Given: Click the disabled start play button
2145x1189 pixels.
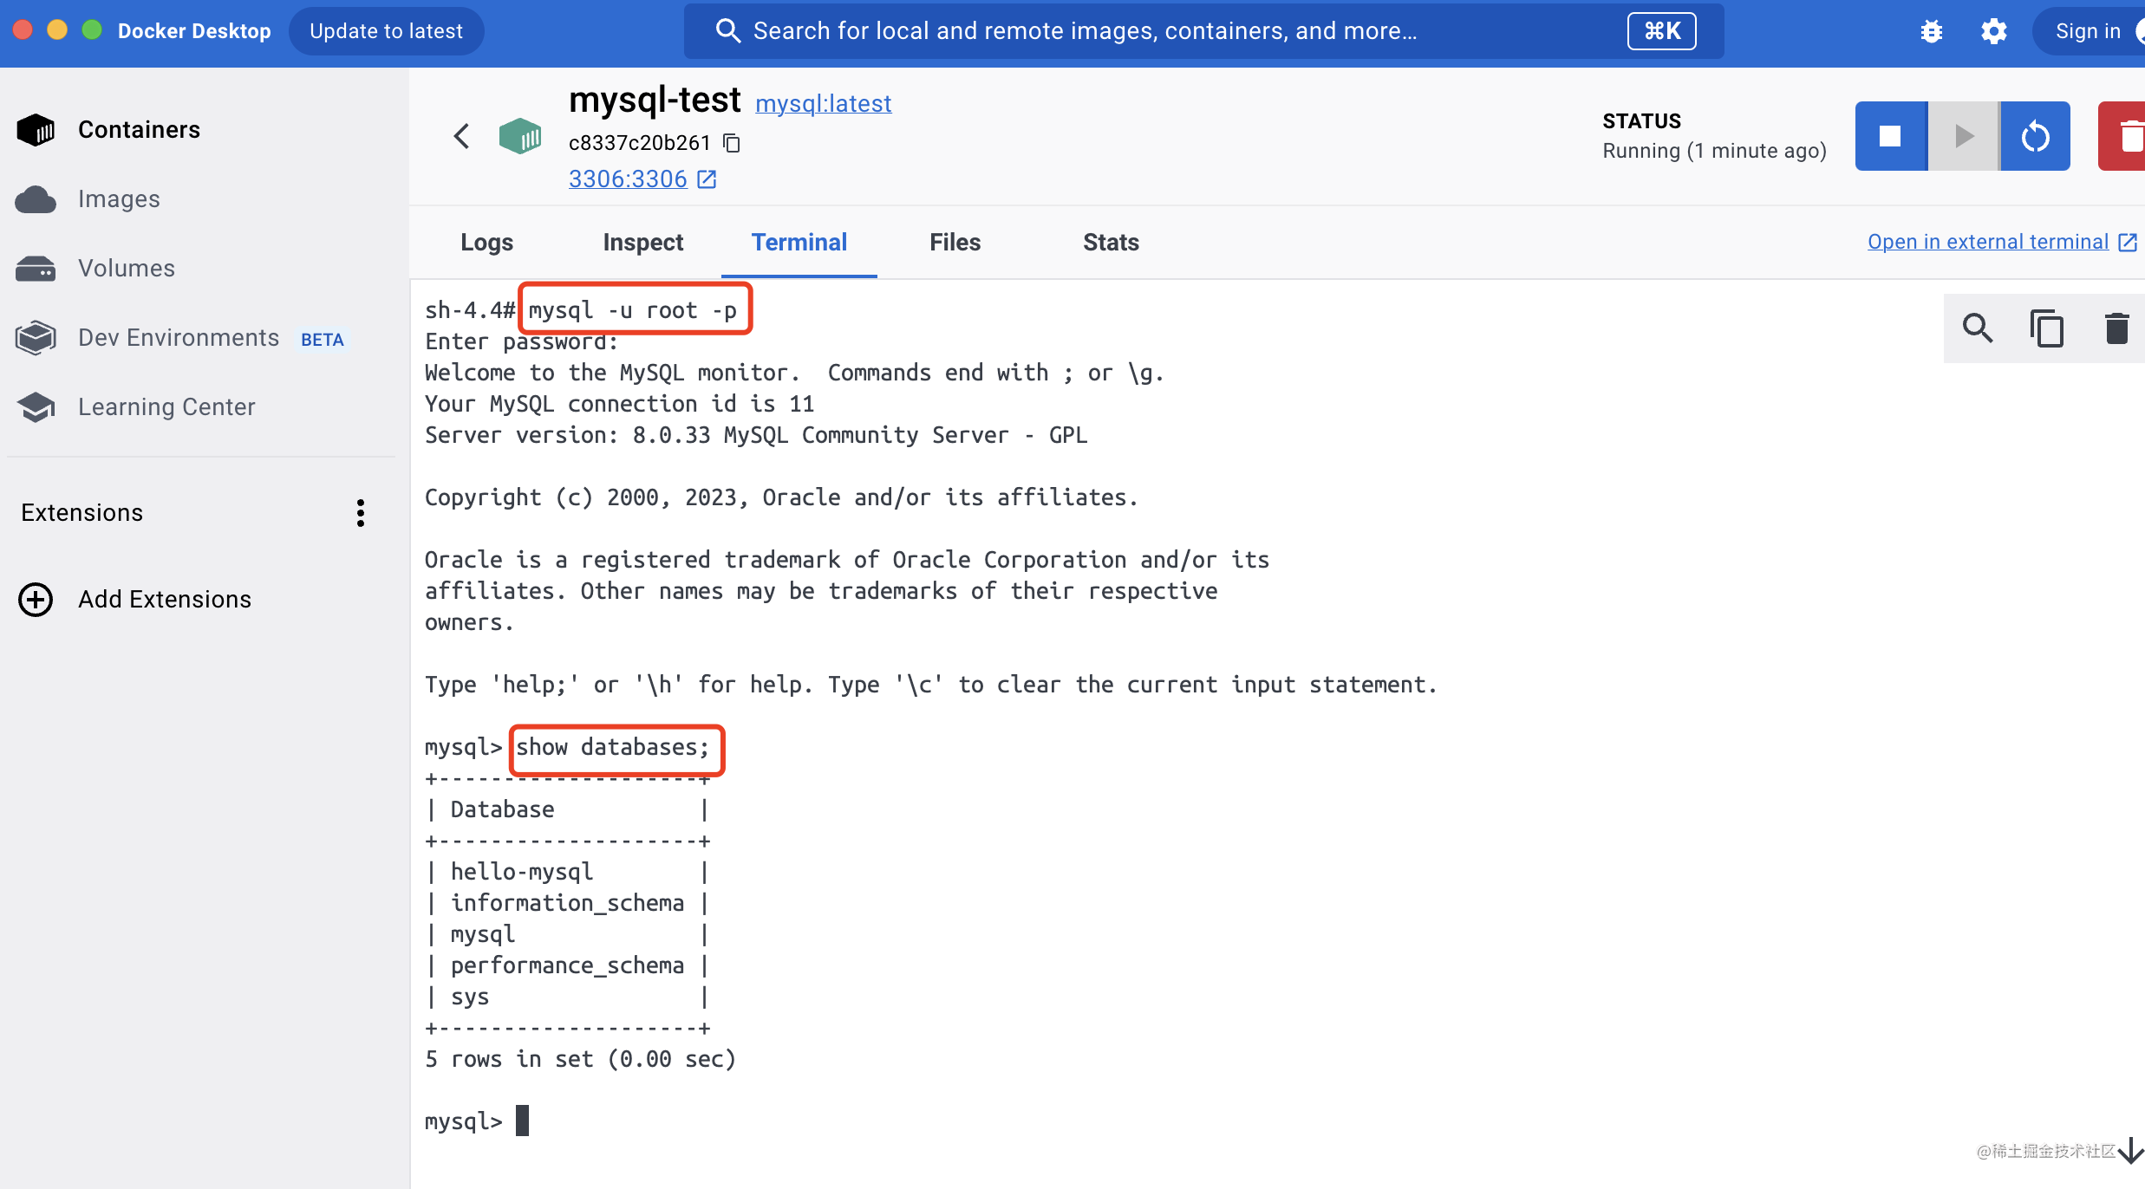Looking at the screenshot, I should 1963,136.
